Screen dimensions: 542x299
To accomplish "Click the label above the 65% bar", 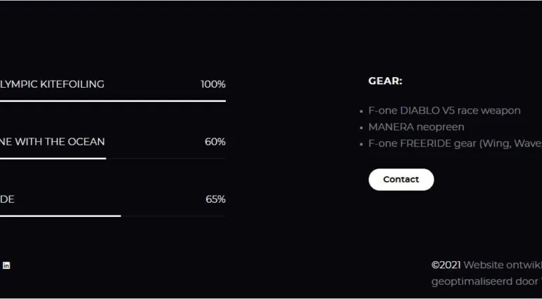I will [x=7, y=199].
